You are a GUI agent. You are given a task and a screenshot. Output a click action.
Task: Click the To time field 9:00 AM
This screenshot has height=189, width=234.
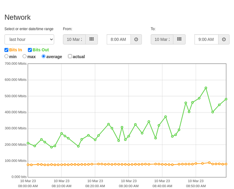(206, 39)
